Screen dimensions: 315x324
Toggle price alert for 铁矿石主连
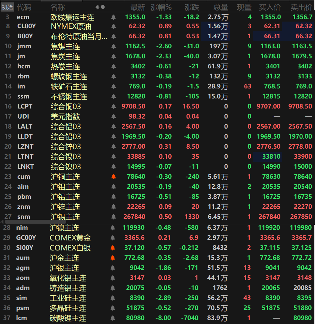[x=113, y=87]
